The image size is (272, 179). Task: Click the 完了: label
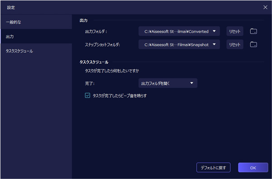tap(90, 83)
